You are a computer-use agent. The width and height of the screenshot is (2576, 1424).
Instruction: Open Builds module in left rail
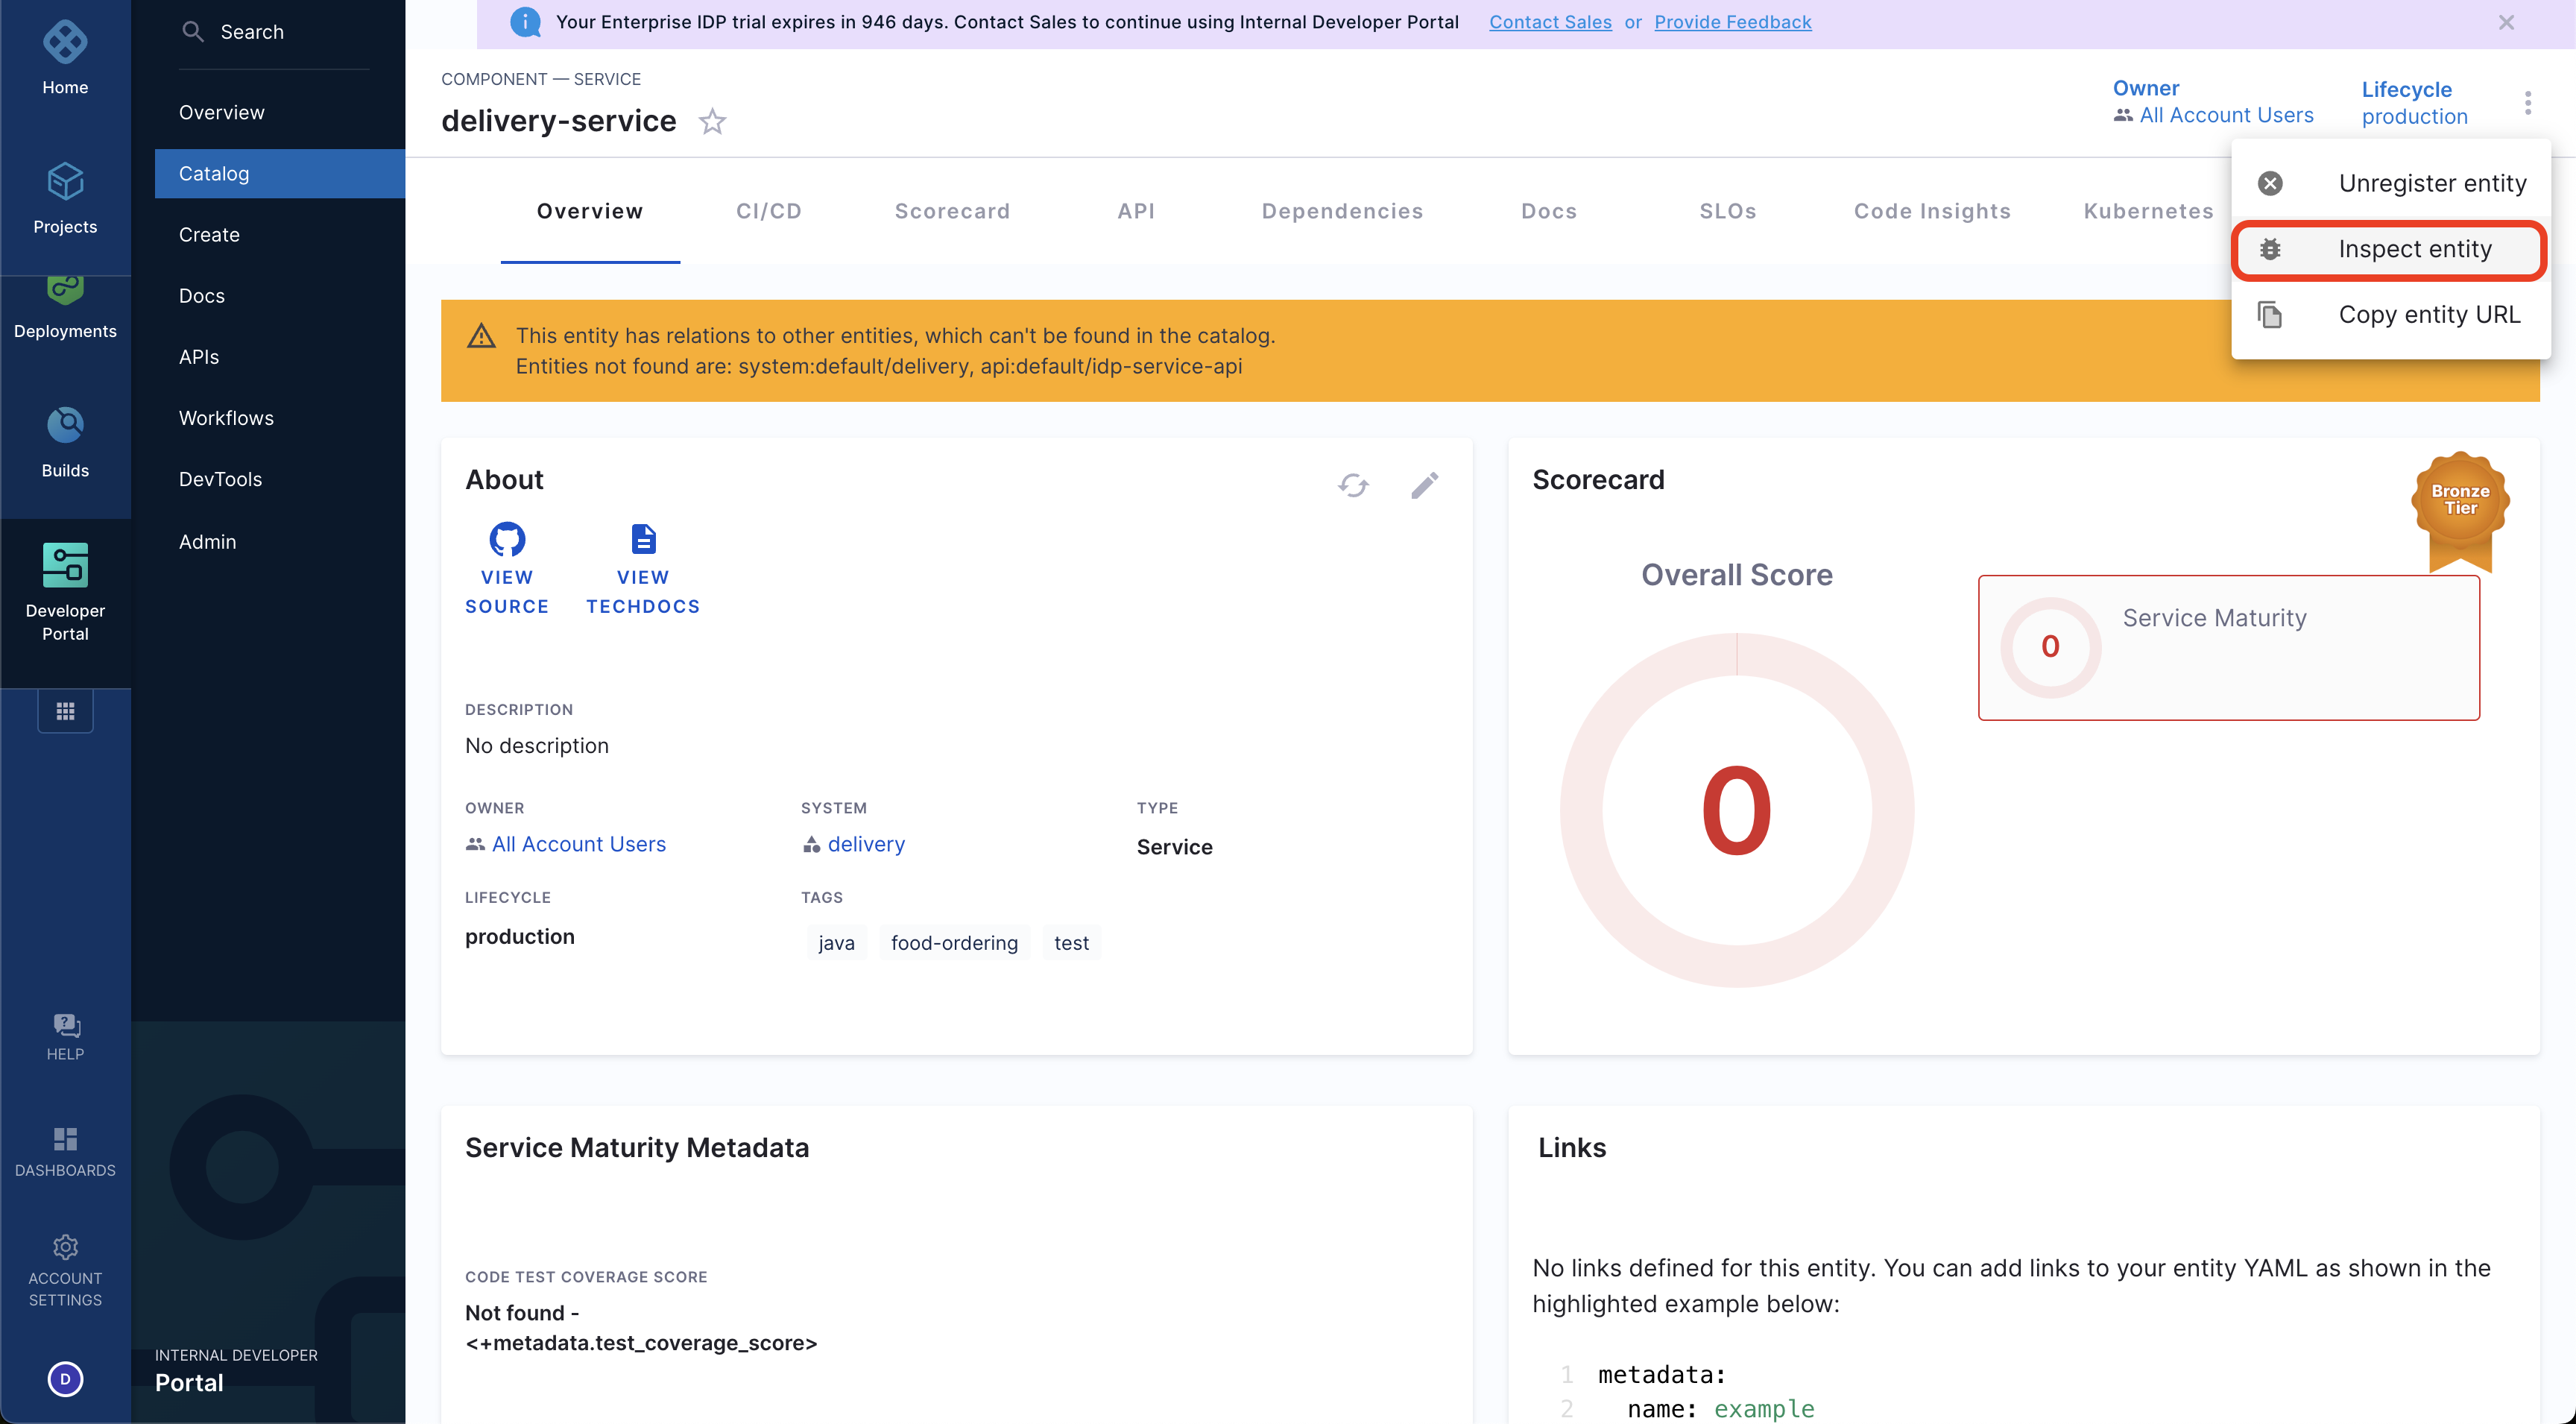pyautogui.click(x=65, y=441)
